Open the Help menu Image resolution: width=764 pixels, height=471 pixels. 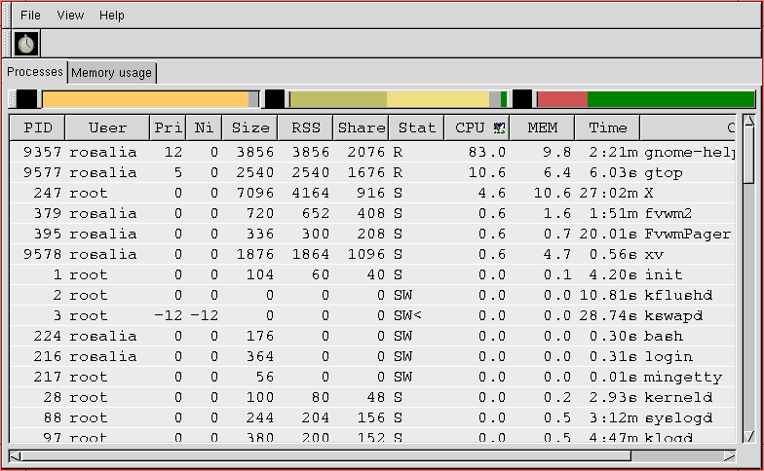112,16
